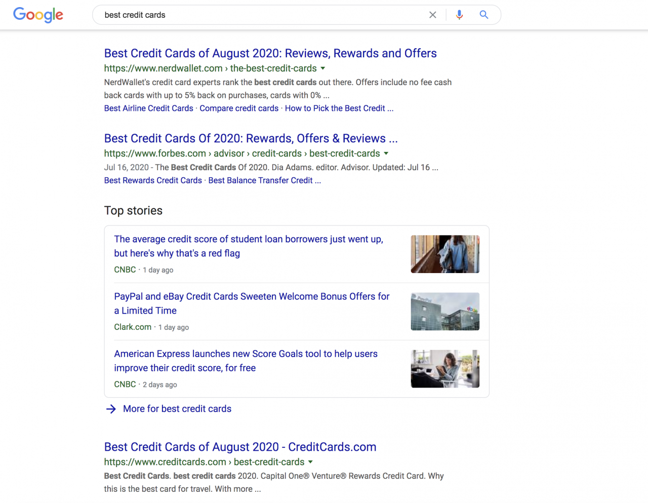Click Clark.com source label
Screen dimensions: 648x503
[133, 327]
